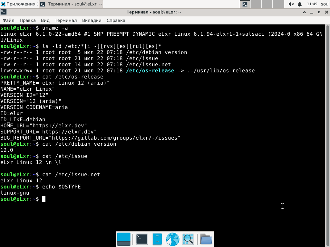330x247 pixels.
Task: Open the Справка menu
Action: (116, 20)
